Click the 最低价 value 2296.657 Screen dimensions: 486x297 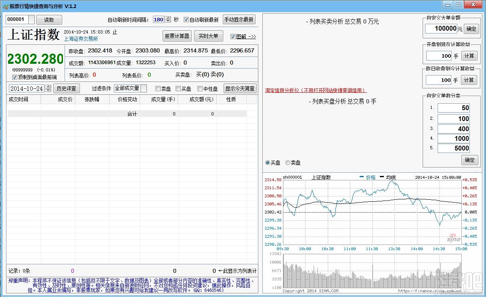(242, 51)
